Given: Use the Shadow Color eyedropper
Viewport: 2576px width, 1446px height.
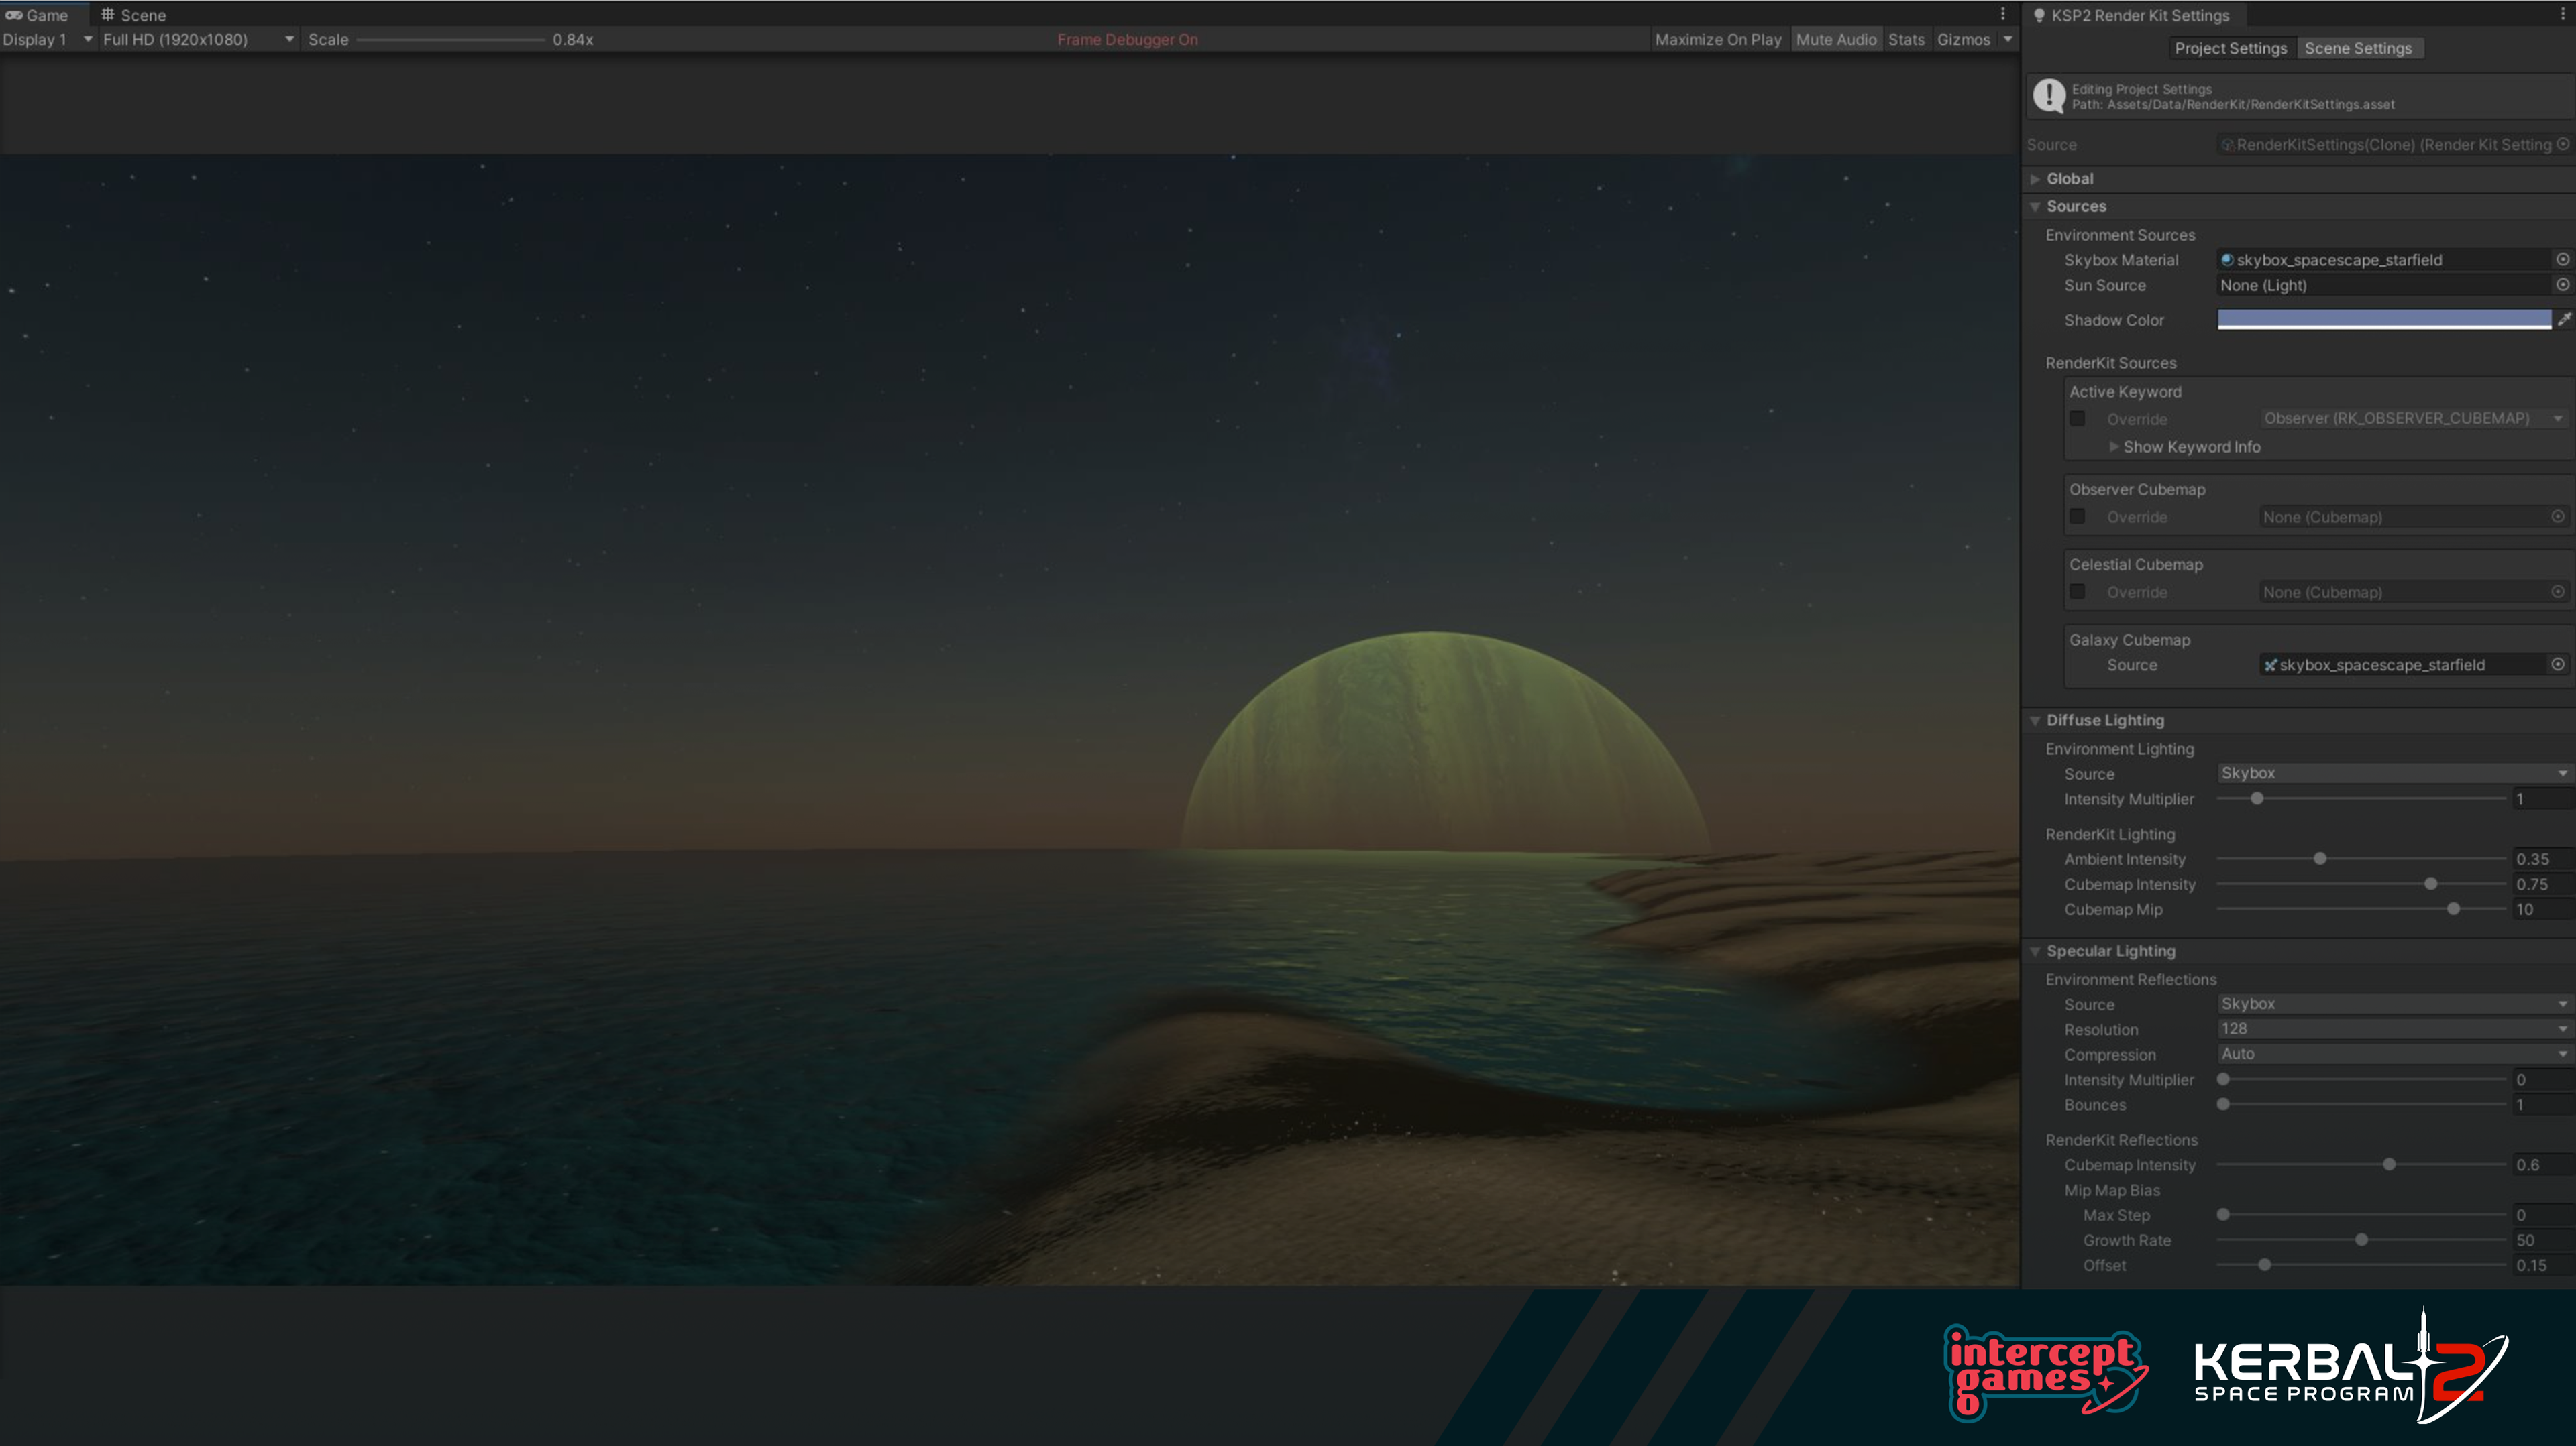Looking at the screenshot, I should 2565,320.
